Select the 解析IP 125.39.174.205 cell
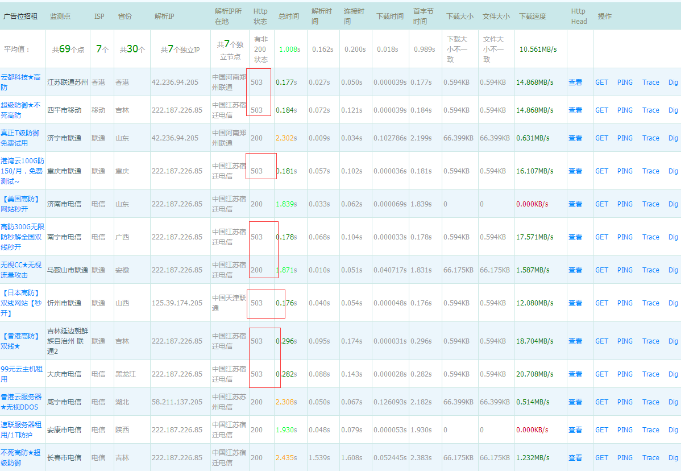The height and width of the screenshot is (471, 689). 175,303
